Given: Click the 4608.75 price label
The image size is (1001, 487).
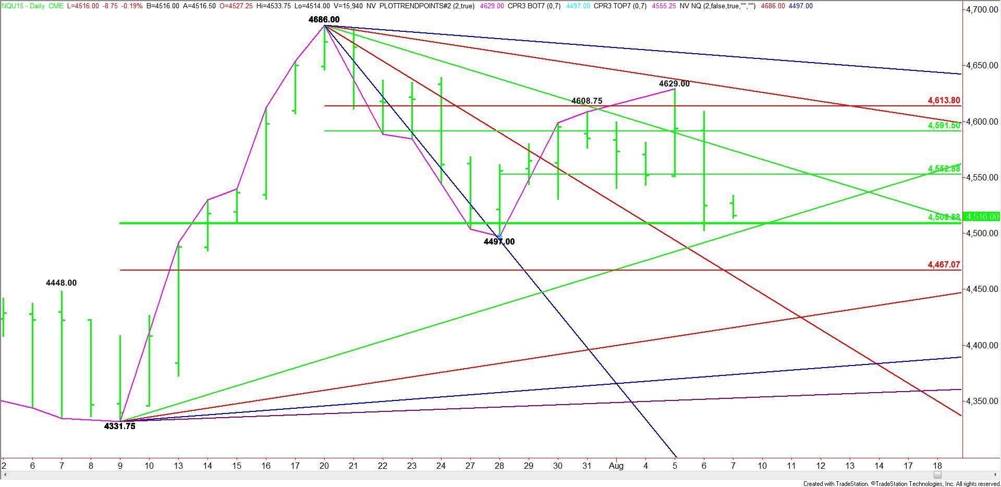Looking at the screenshot, I should pos(587,101).
